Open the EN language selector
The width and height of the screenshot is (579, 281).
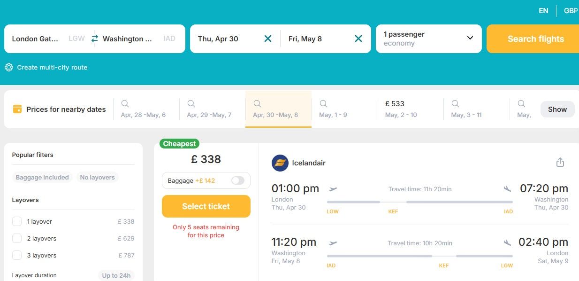(543, 10)
